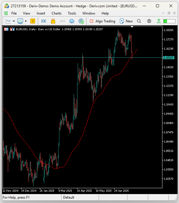
Task: Open the Market shopping bag icon
Action: point(53,21)
